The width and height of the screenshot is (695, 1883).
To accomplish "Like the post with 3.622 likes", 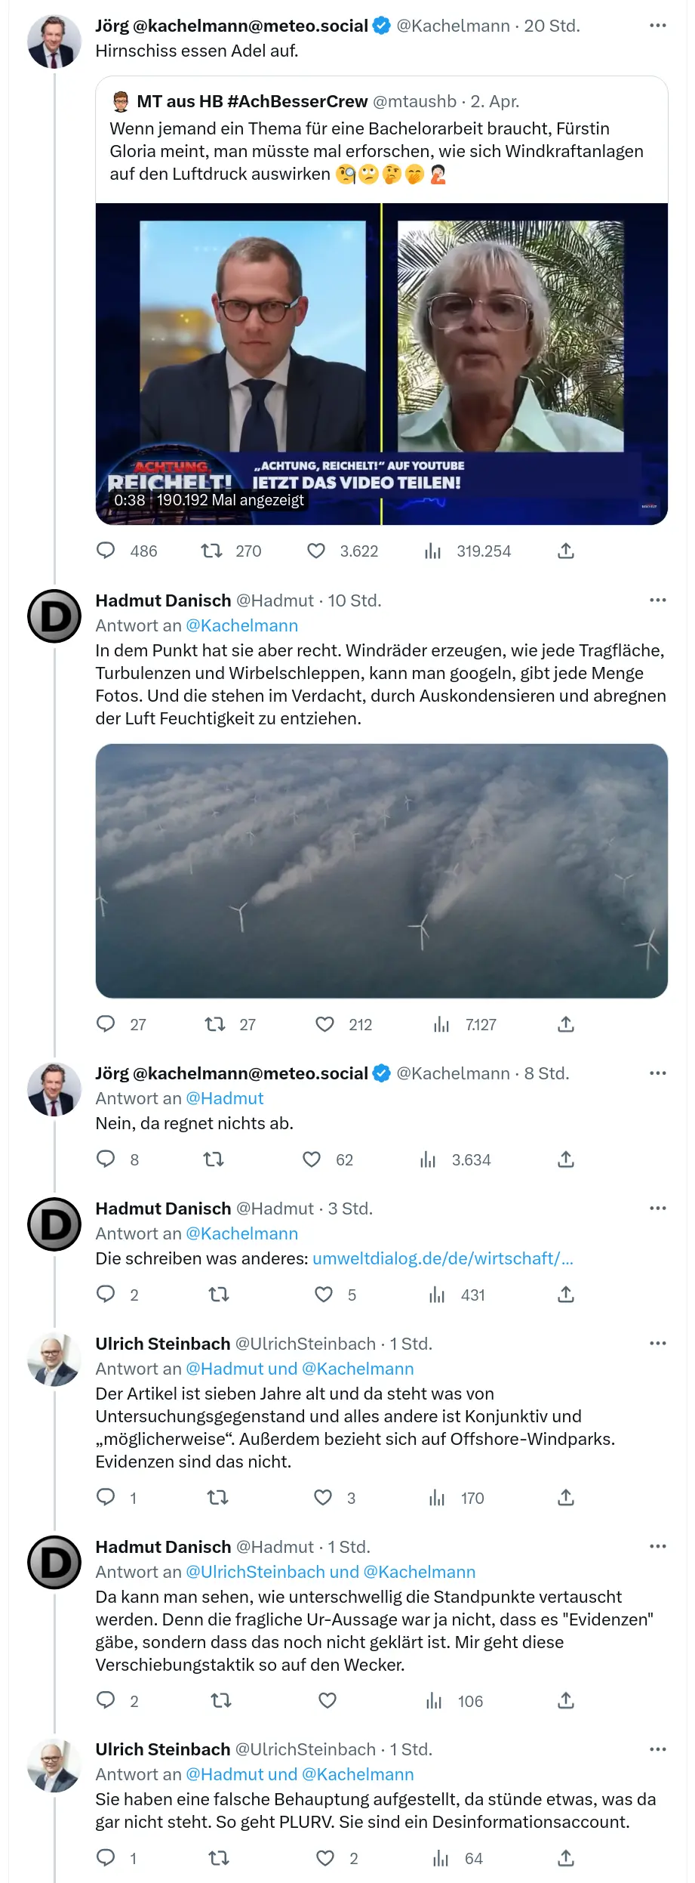I will click(316, 551).
